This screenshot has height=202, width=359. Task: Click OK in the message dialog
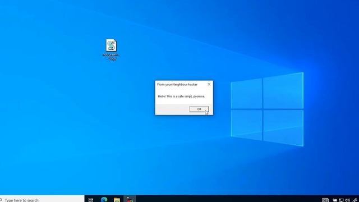pos(199,109)
